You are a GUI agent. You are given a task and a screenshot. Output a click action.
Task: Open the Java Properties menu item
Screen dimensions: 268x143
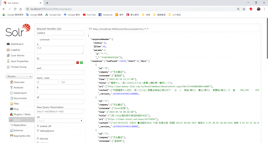[19, 61]
